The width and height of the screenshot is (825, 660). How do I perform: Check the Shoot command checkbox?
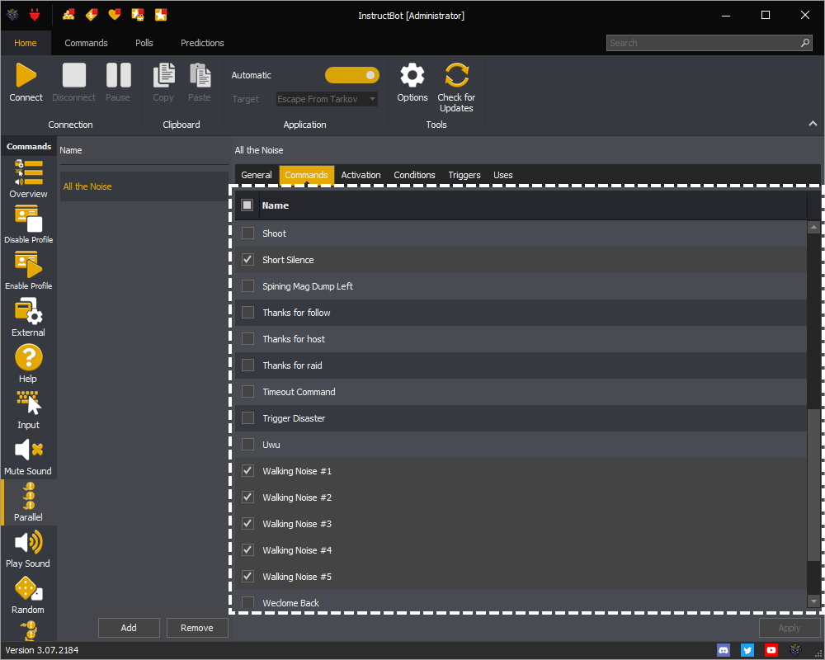[x=247, y=233]
